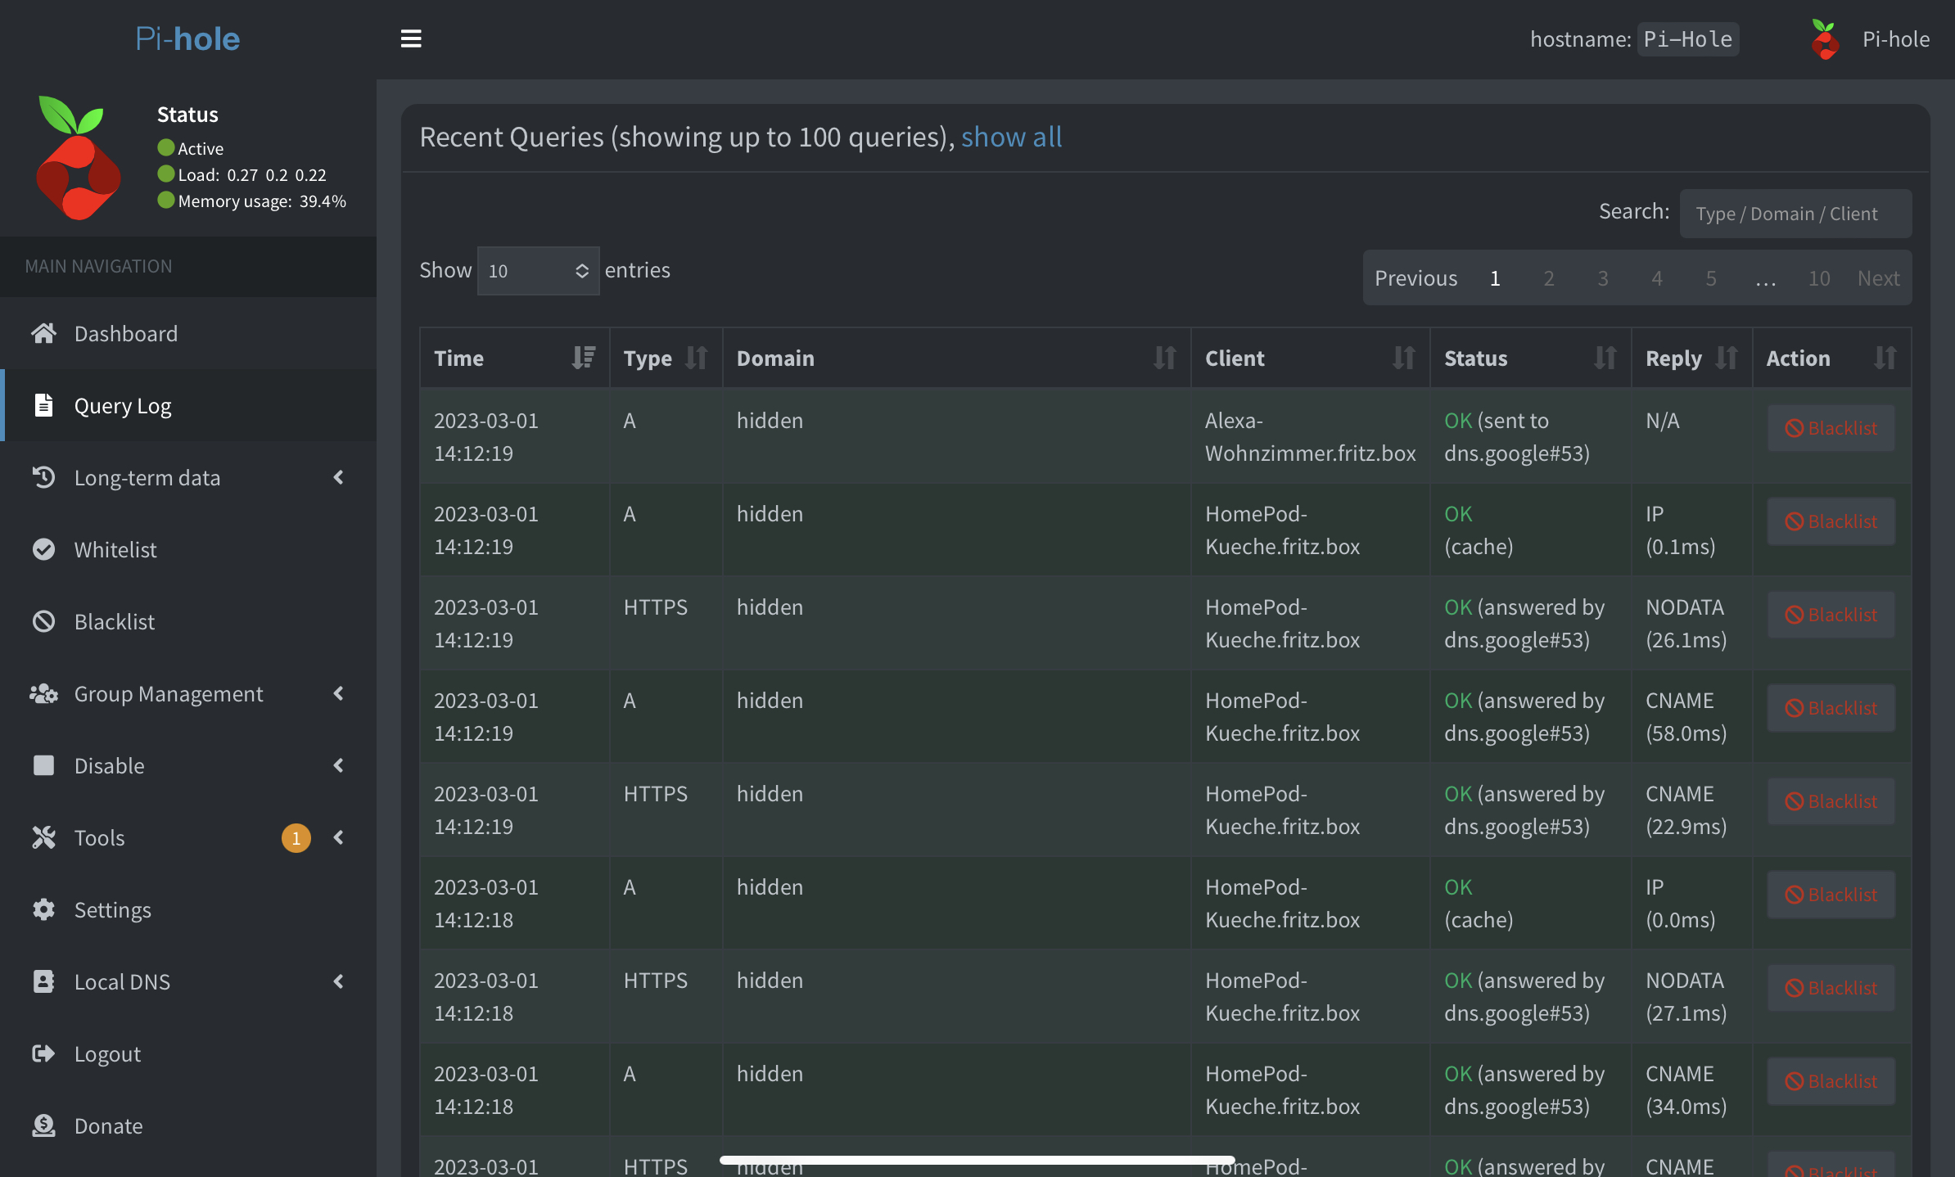Blacklist the Alexa-Wohnzimmer query
This screenshot has height=1177, width=1955.
coord(1831,428)
